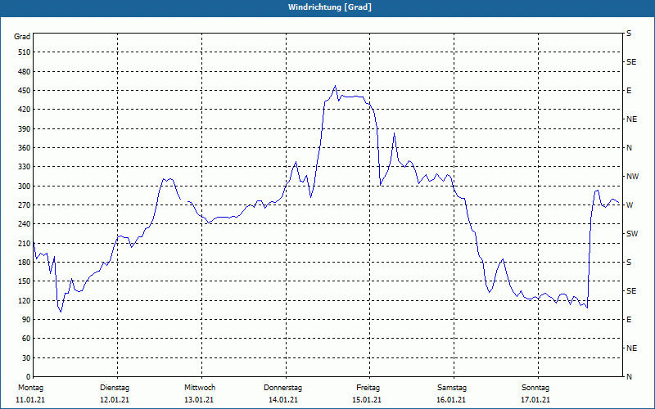Select the 330 degree axis label
This screenshot has width=655, height=409.
pos(25,167)
